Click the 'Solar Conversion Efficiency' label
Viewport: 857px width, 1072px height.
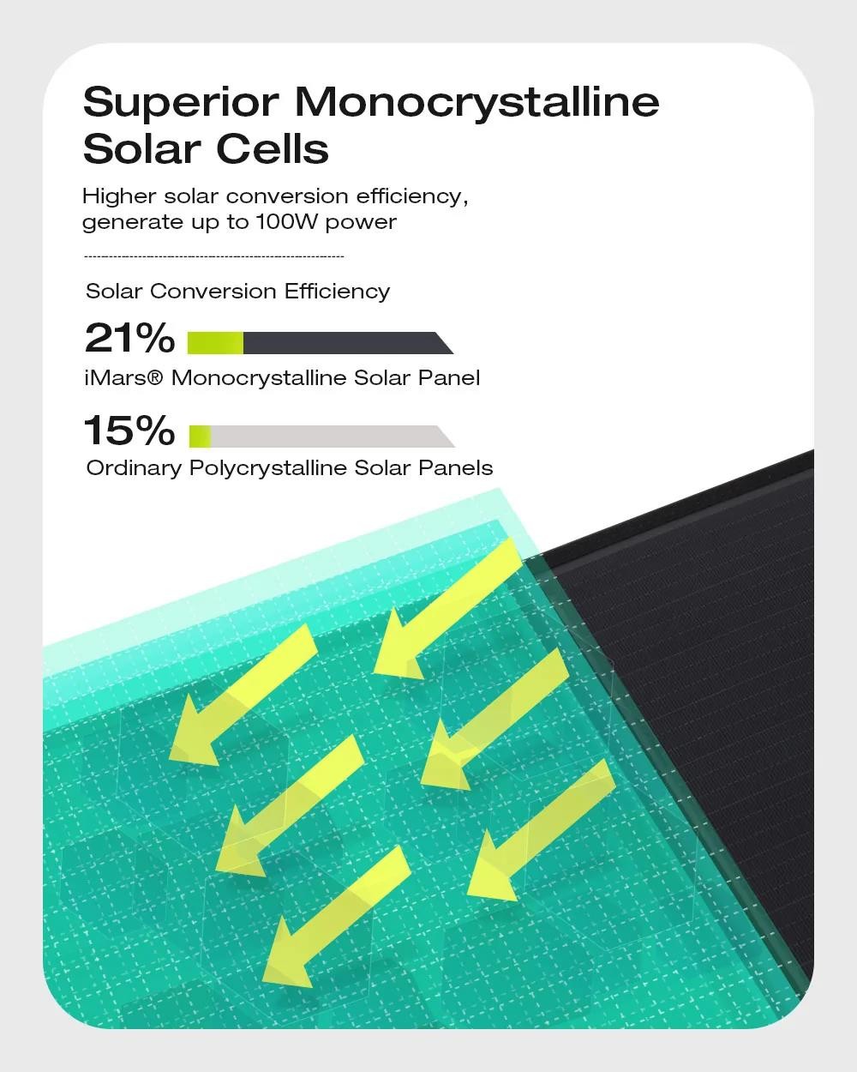pyautogui.click(x=237, y=292)
